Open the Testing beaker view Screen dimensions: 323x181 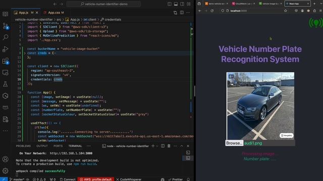point(6,84)
